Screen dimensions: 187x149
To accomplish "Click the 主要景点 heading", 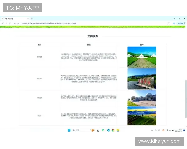I will 93,36.
